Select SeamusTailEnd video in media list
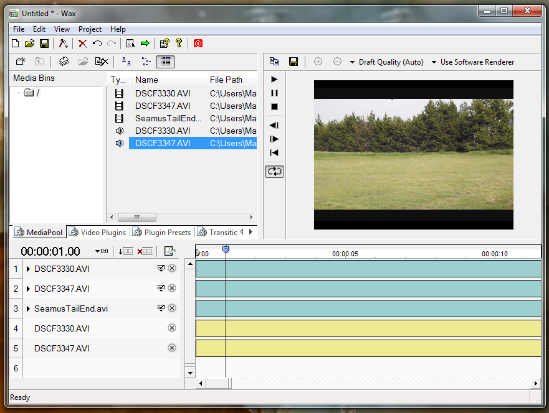 [x=168, y=118]
